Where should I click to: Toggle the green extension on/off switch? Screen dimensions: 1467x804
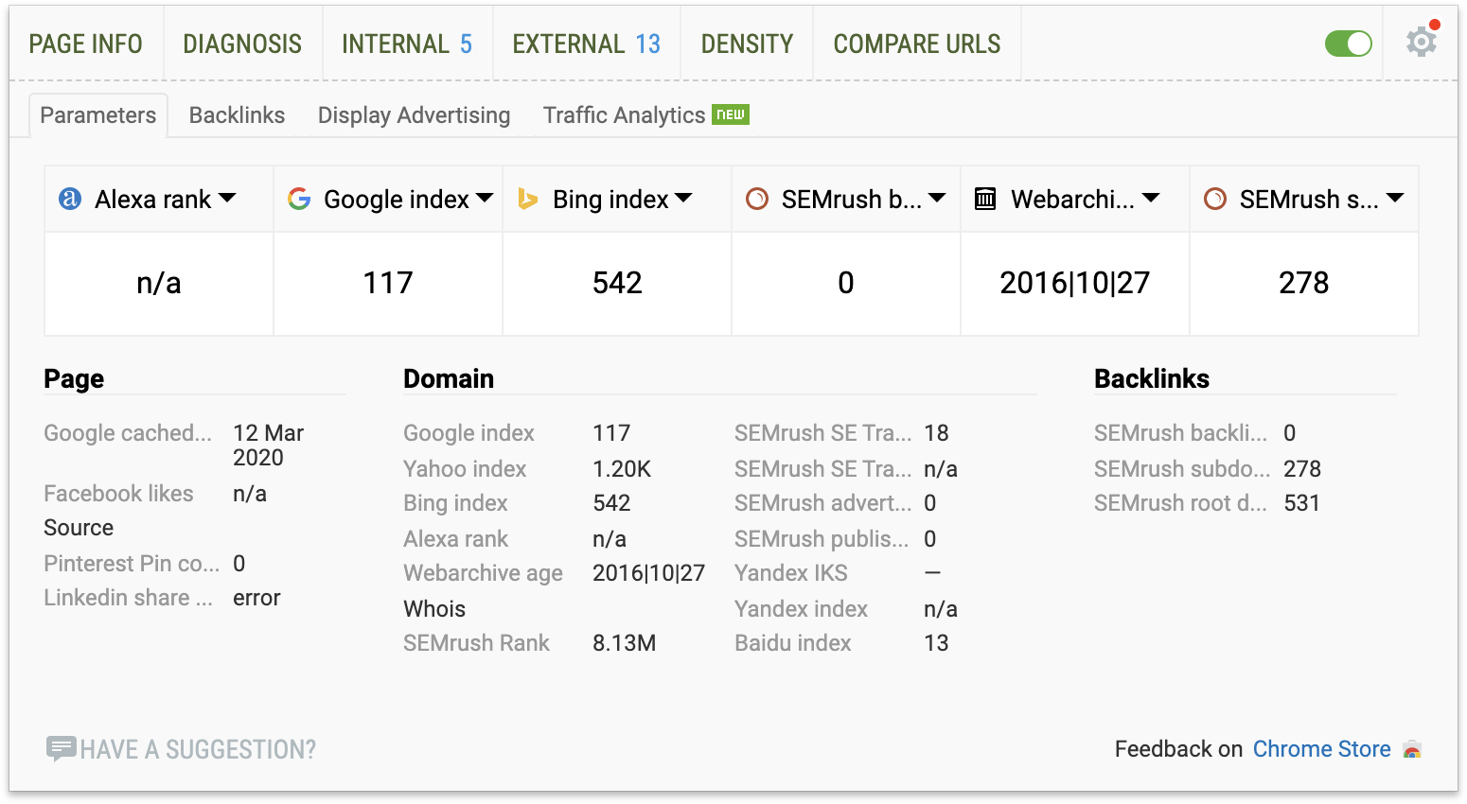click(1348, 44)
